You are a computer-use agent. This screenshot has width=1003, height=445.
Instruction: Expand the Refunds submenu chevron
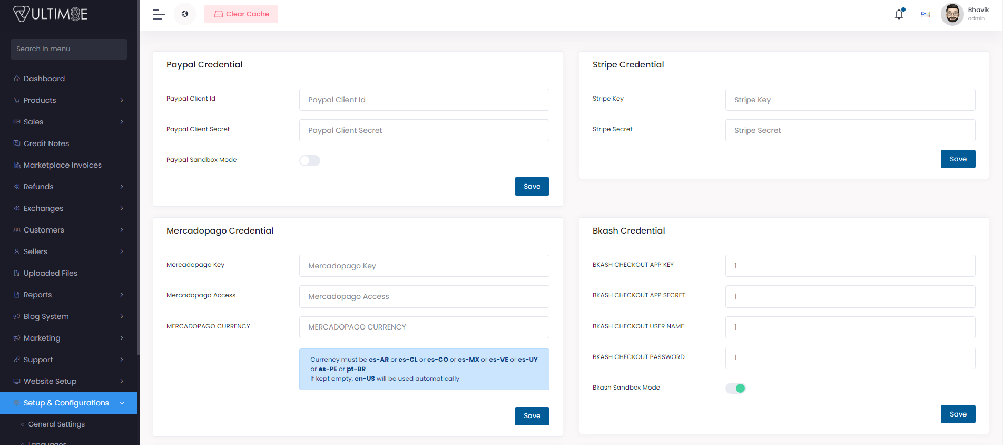click(122, 187)
